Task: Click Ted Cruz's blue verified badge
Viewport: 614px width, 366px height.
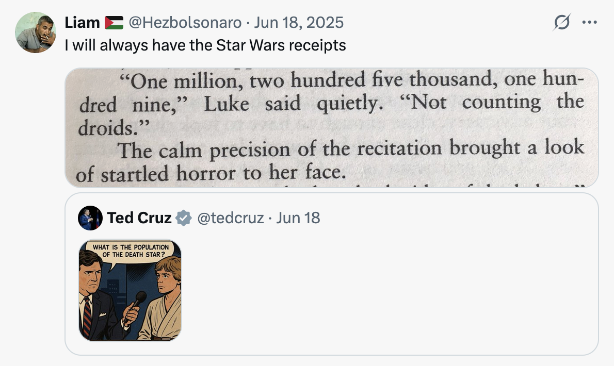Action: pyautogui.click(x=183, y=218)
